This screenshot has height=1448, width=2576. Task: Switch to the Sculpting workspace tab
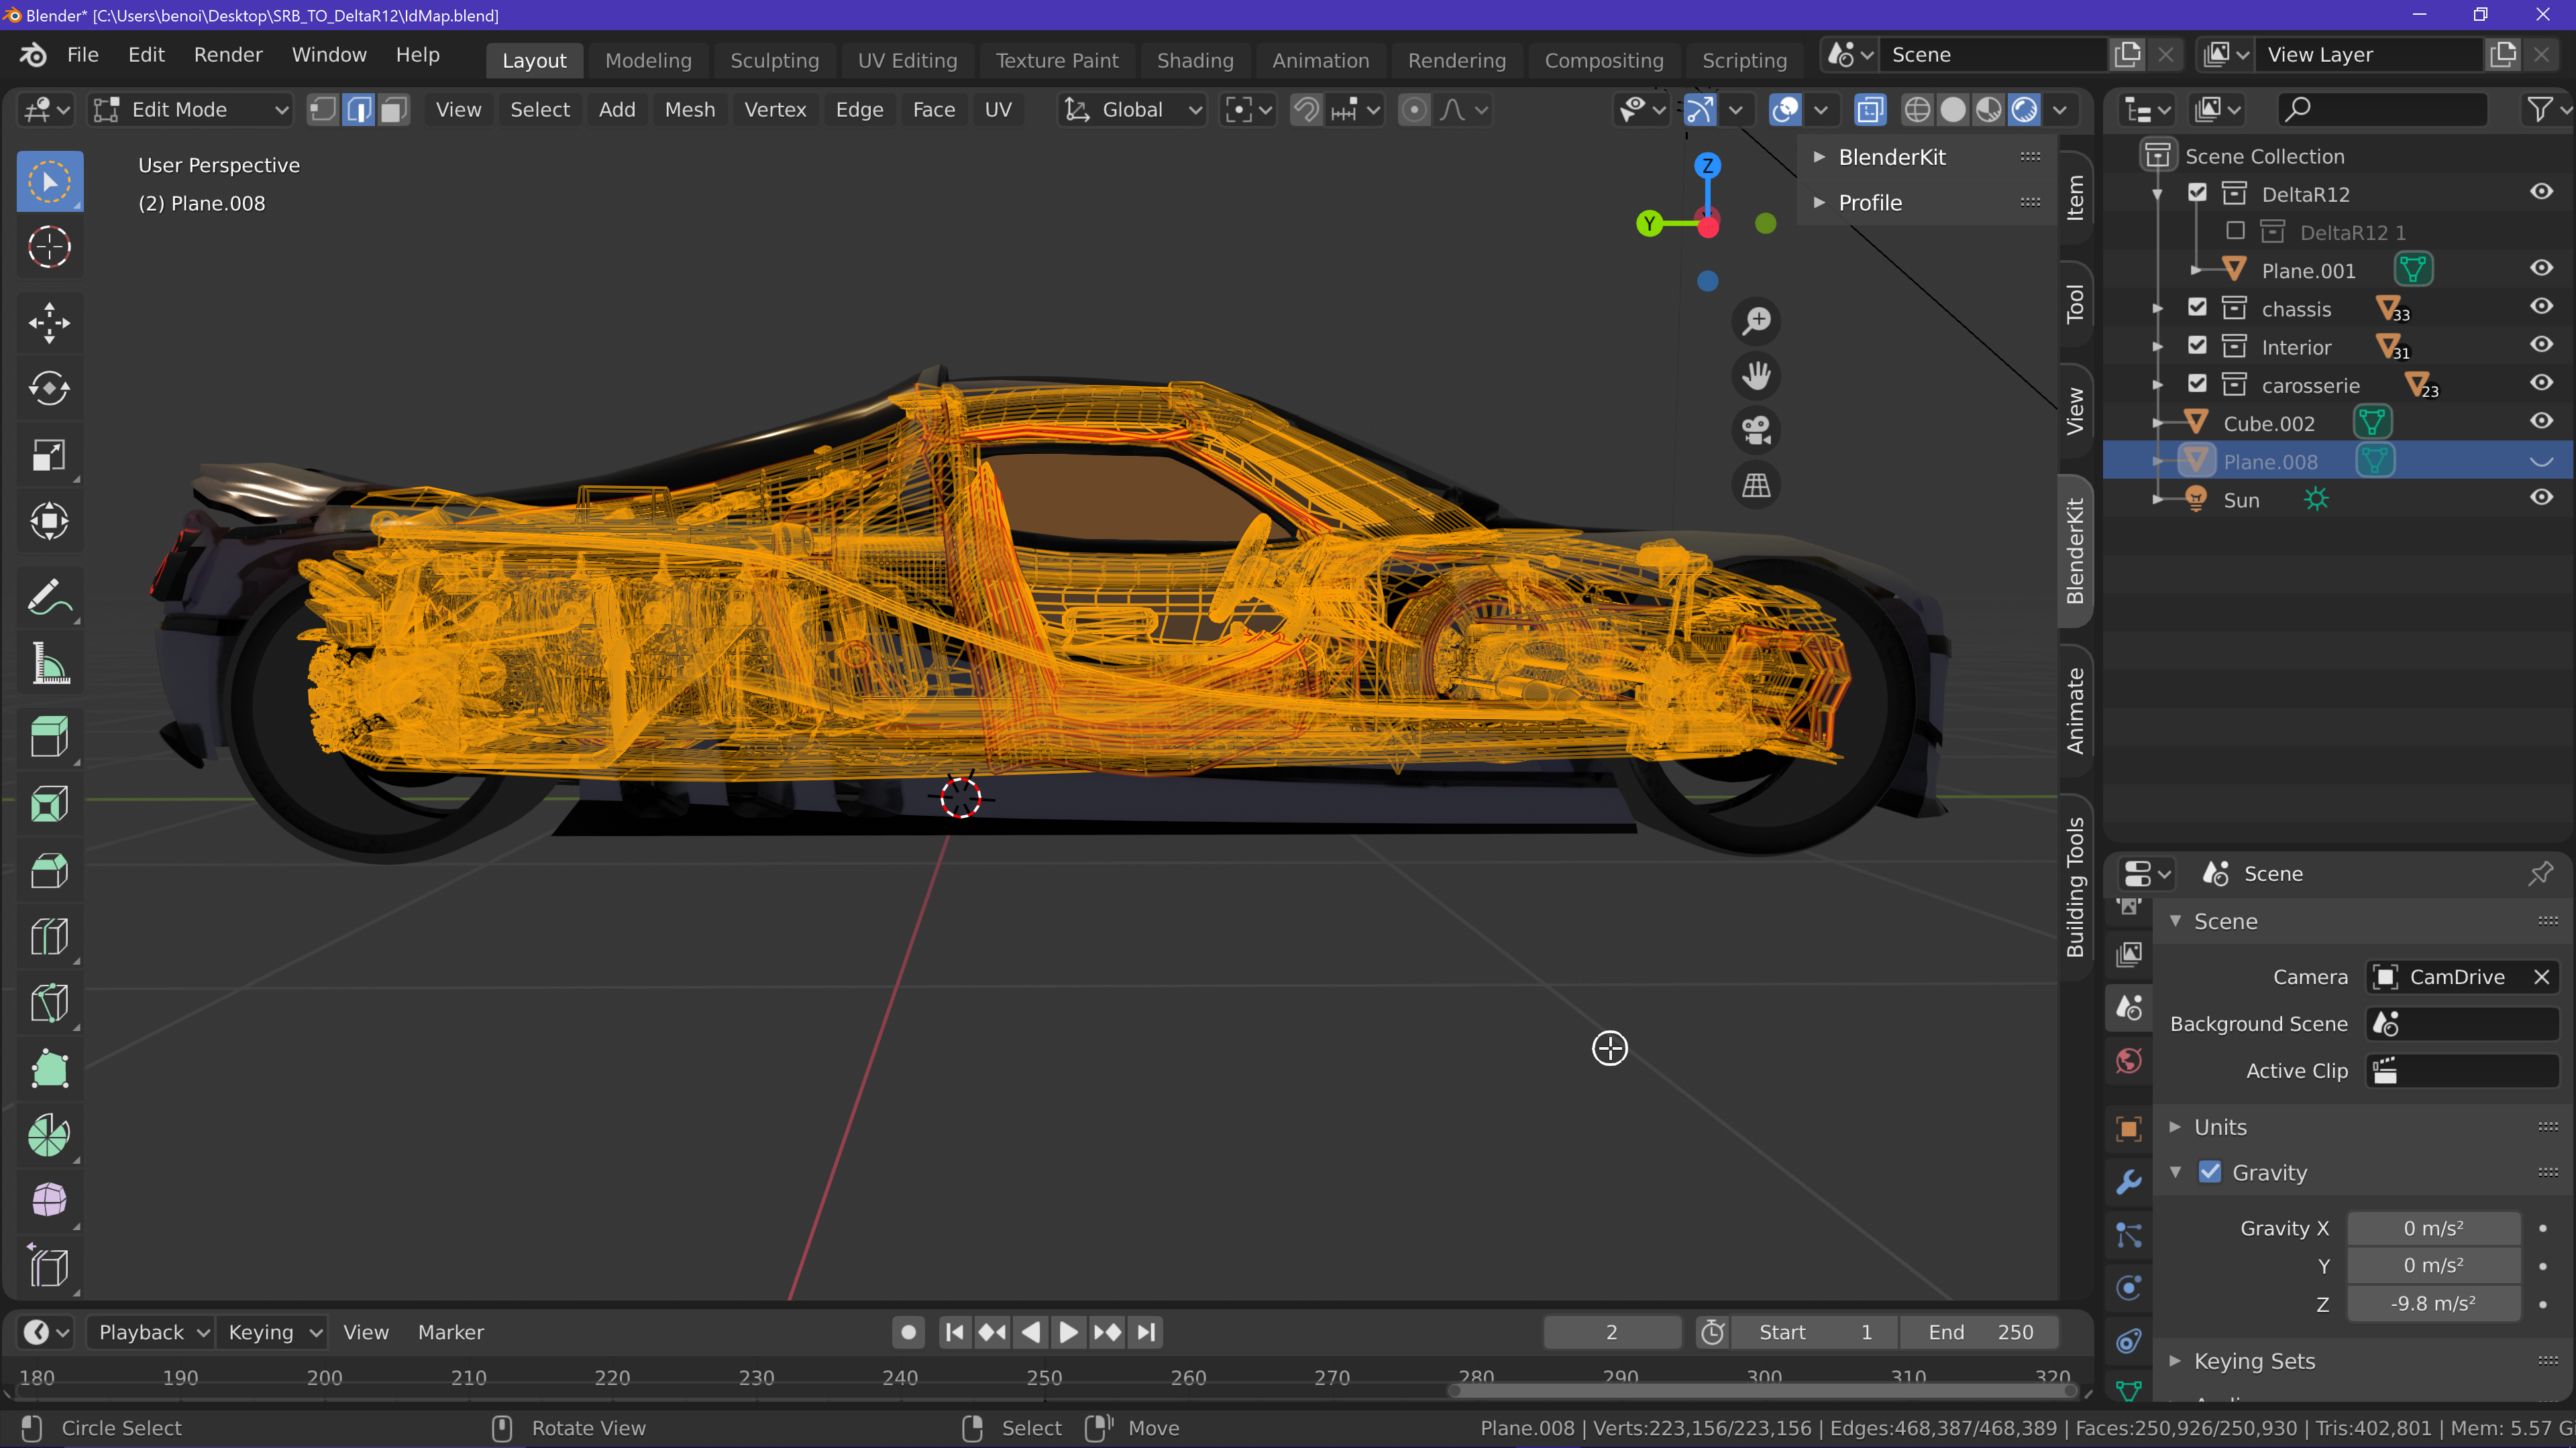774,60
